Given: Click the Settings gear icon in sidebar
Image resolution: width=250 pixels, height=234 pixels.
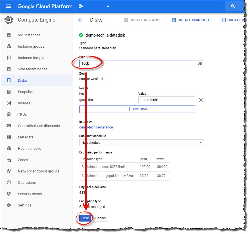Looking at the screenshot, I should tap(9, 205).
